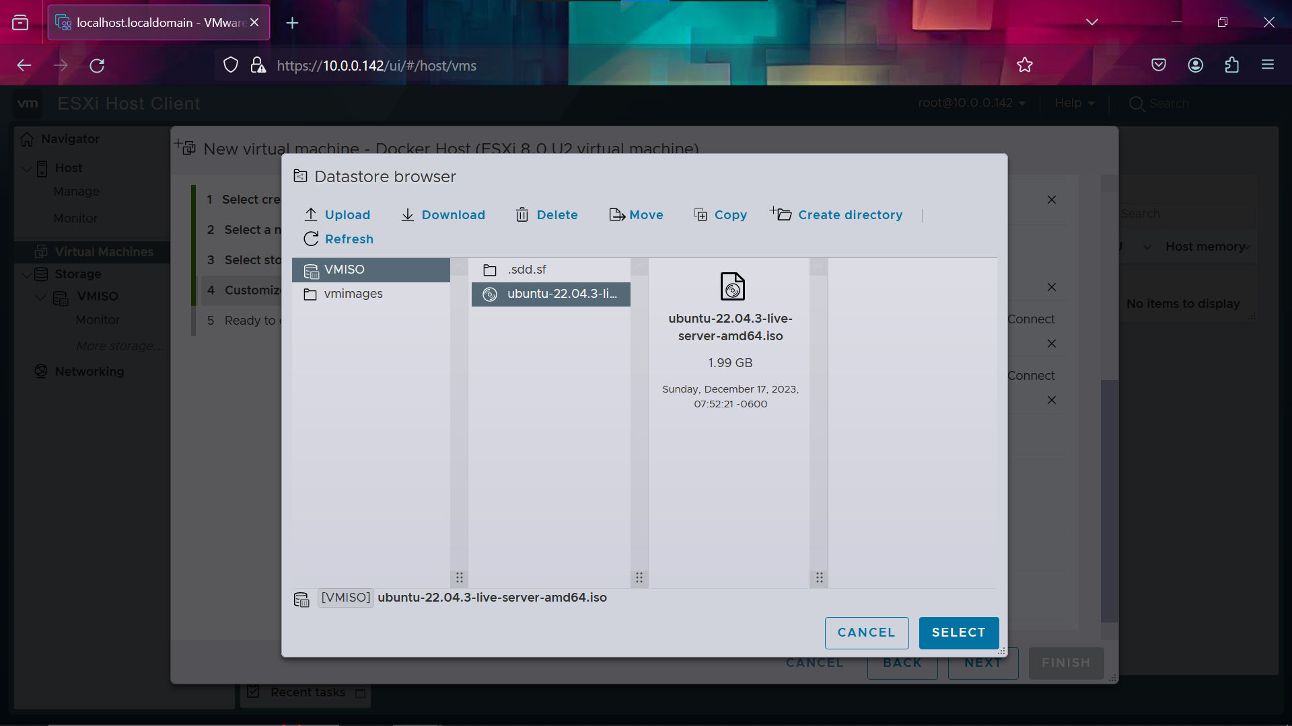Click the SELECT button
The width and height of the screenshot is (1292, 726).
(x=959, y=633)
